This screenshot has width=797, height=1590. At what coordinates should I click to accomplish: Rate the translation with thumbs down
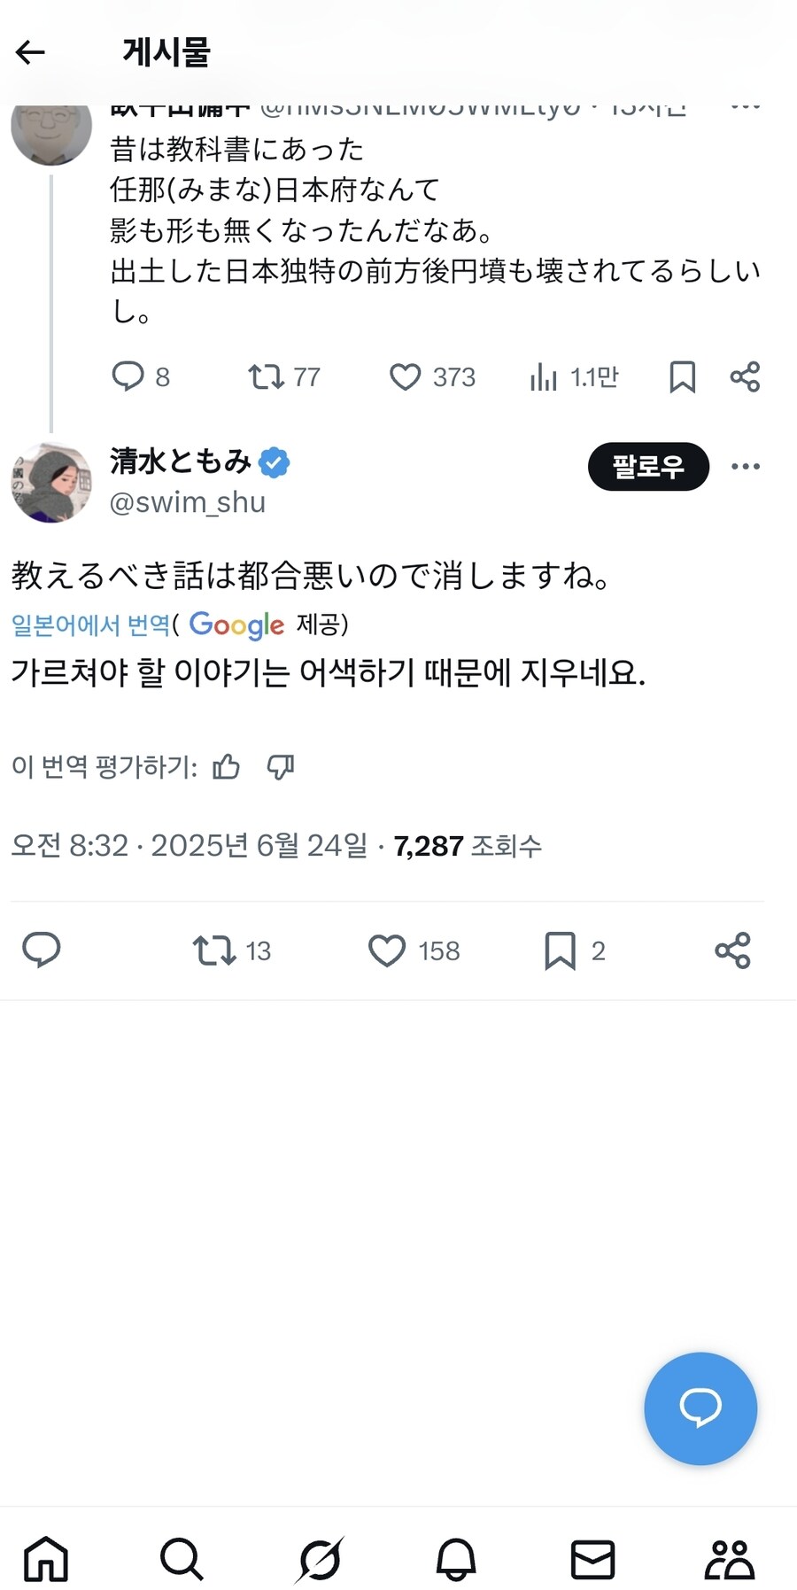coord(281,766)
